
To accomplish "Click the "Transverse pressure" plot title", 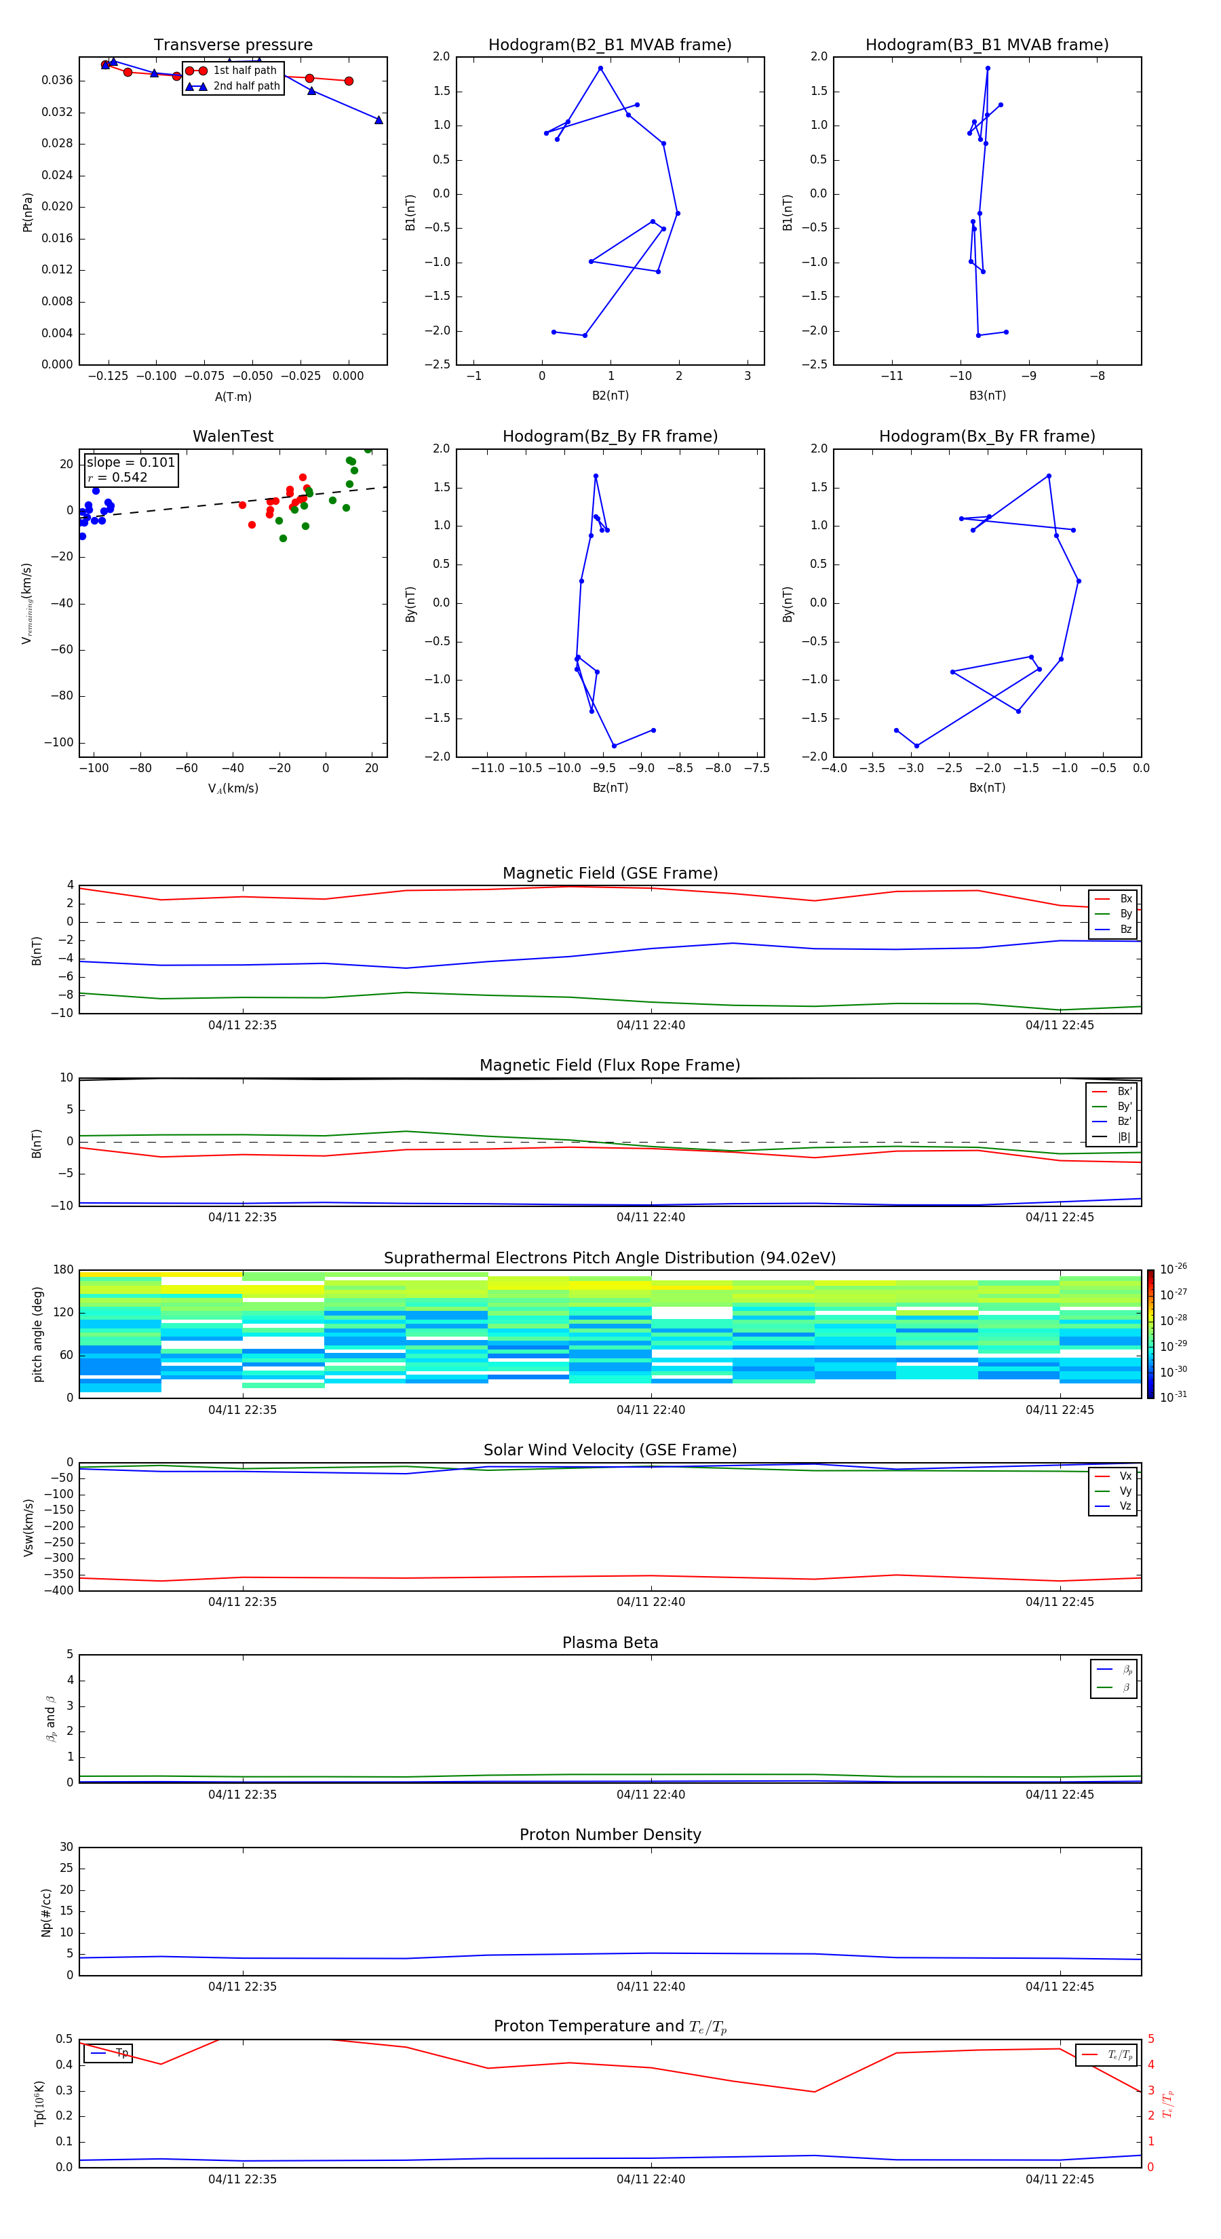I will 233,45.
